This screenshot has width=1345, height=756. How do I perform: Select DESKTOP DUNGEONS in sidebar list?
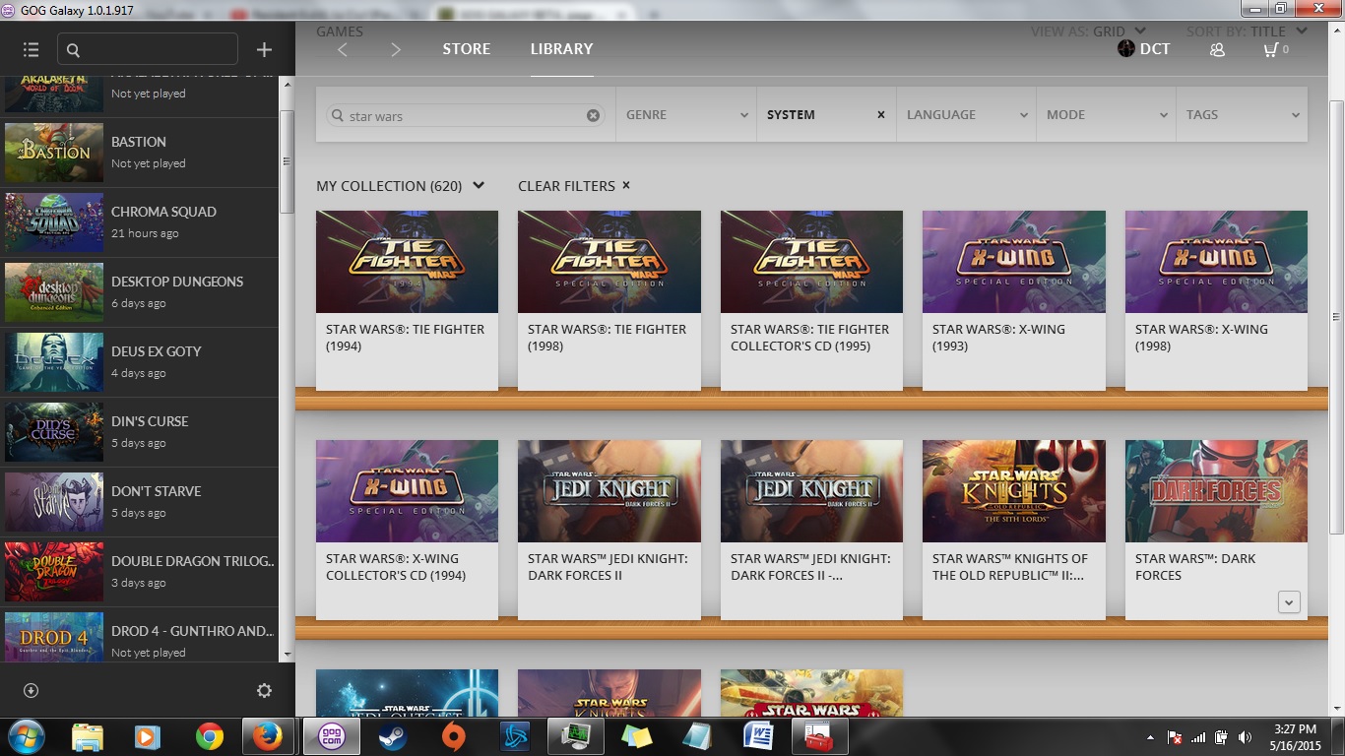click(x=140, y=292)
